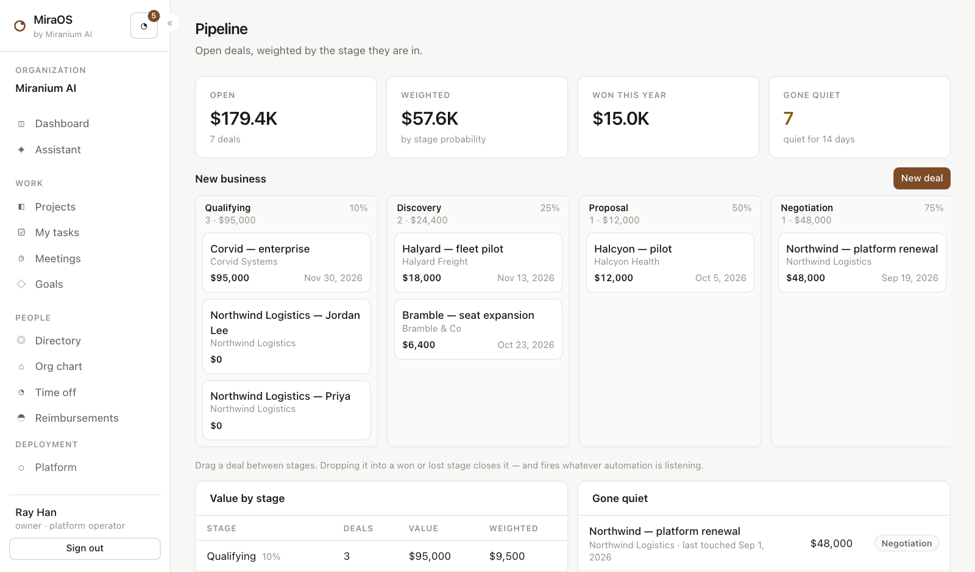This screenshot has height=572, width=975.
Task: Click the My tasks checkbox icon
Action: [x=21, y=232]
